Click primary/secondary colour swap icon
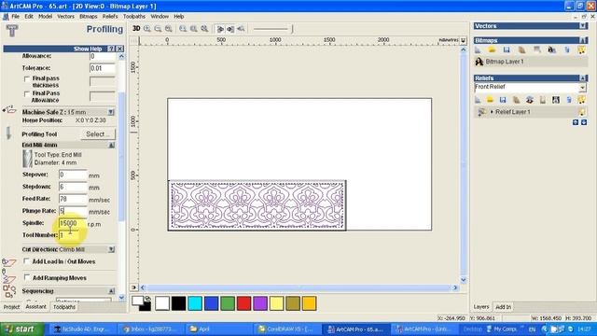Screen dimensions: 597x336 tap(147, 299)
